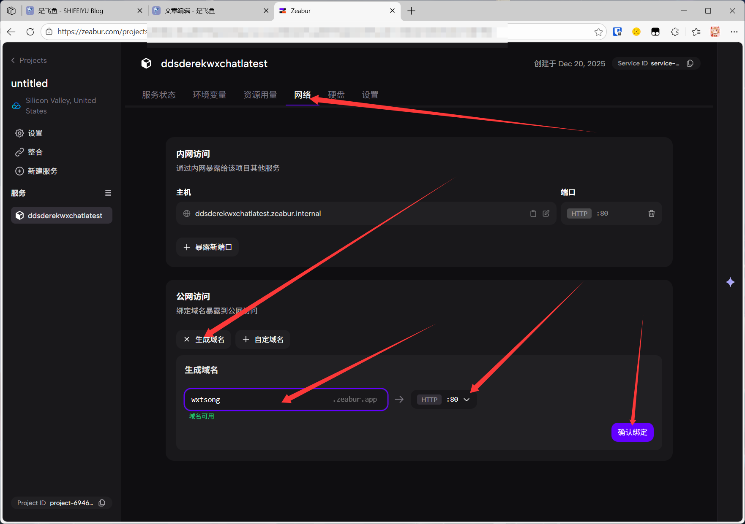Image resolution: width=745 pixels, height=524 pixels.
Task: Copy the internal hostname to clipboard
Action: click(533, 213)
